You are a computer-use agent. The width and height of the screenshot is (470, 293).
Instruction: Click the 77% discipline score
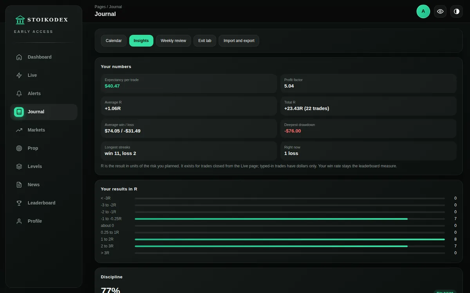[x=110, y=290]
